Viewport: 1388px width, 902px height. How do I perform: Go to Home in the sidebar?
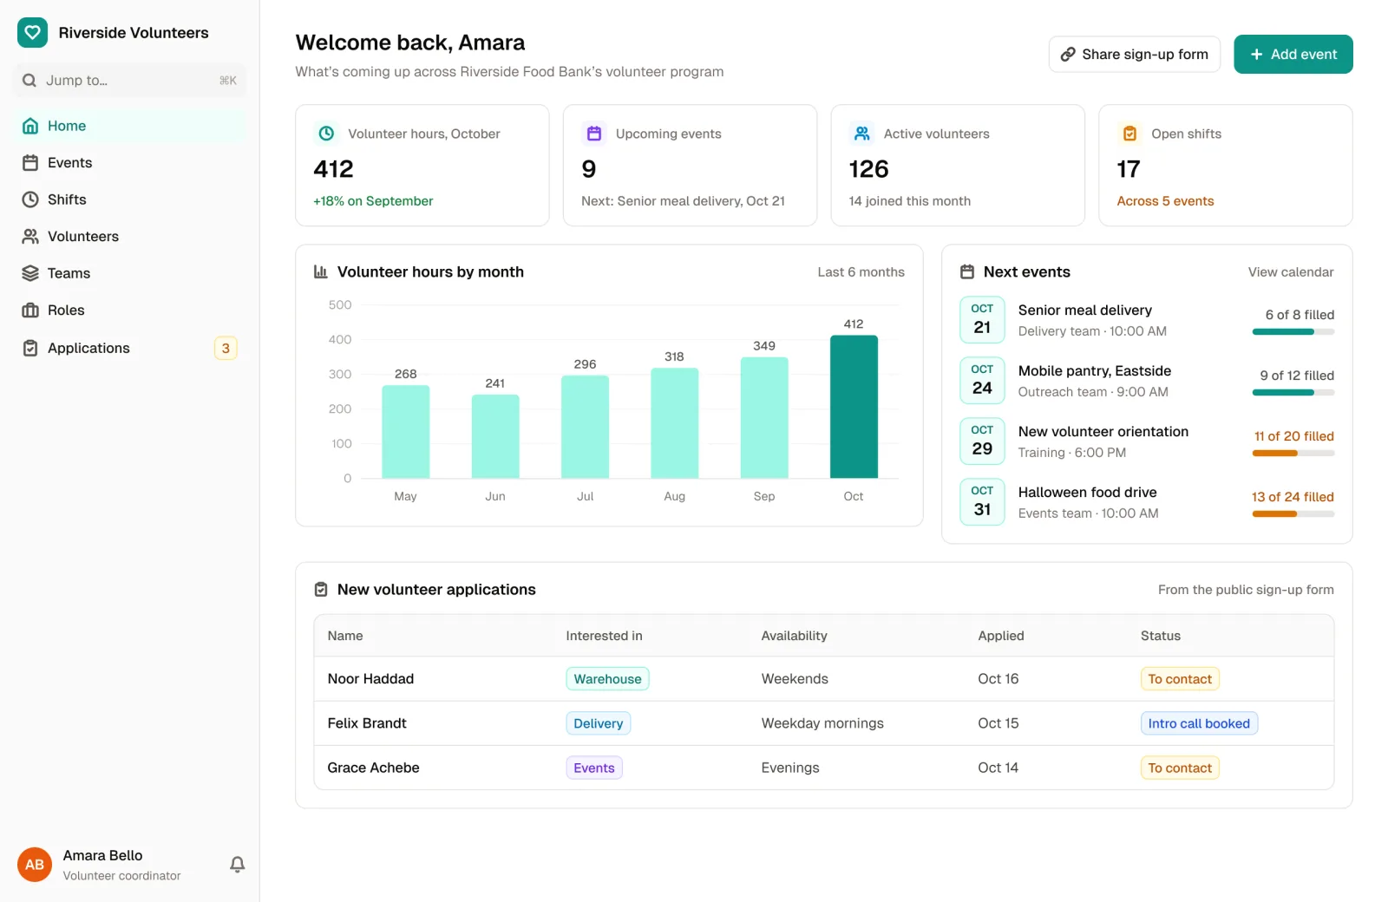click(130, 126)
